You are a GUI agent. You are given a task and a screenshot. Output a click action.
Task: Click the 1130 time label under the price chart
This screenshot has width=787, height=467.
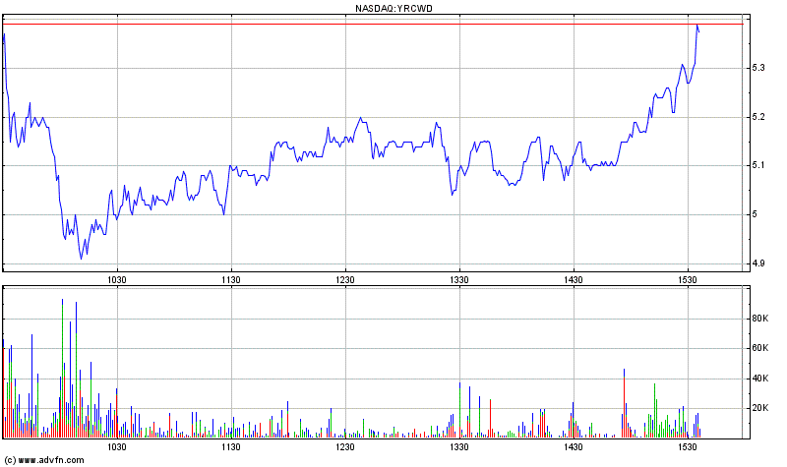pyautogui.click(x=231, y=279)
